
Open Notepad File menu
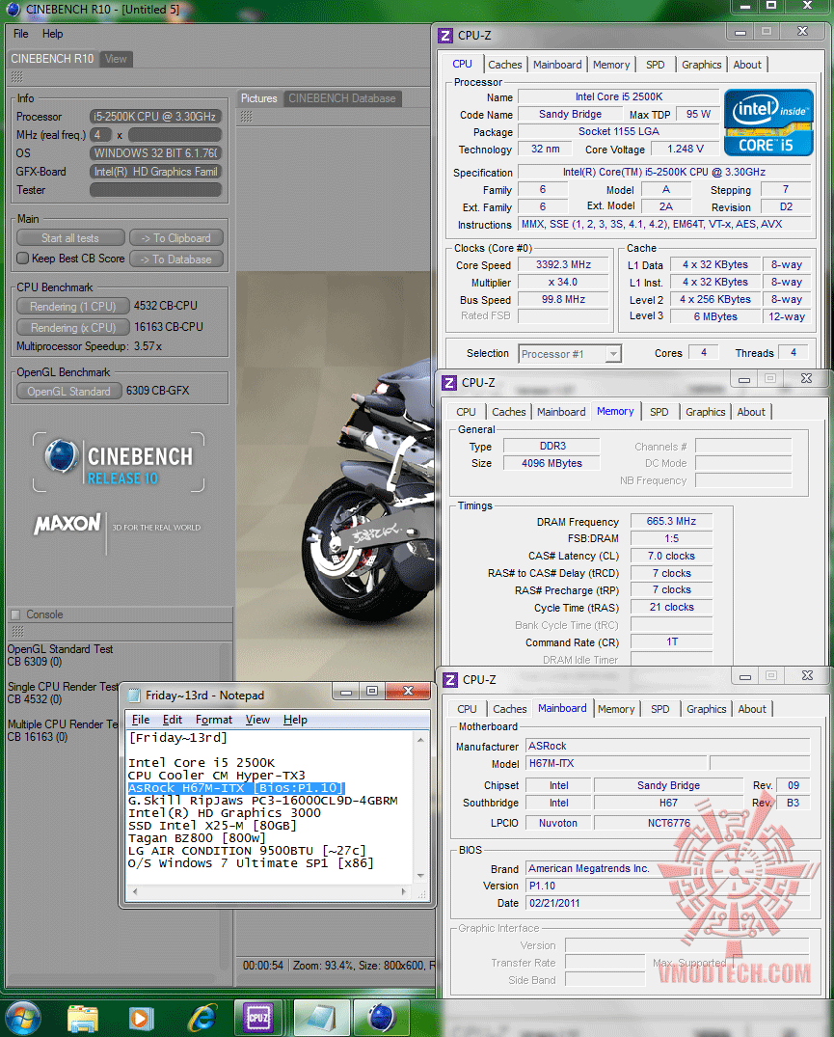pyautogui.click(x=141, y=720)
